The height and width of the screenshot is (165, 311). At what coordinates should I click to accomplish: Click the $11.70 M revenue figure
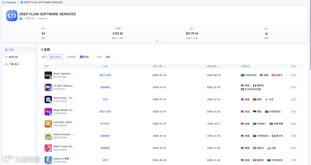point(192,34)
